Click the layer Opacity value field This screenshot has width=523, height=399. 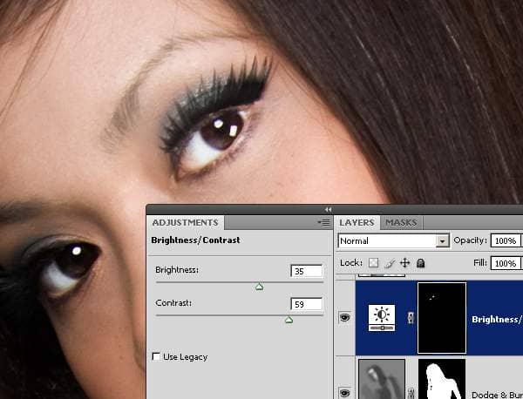pos(506,240)
